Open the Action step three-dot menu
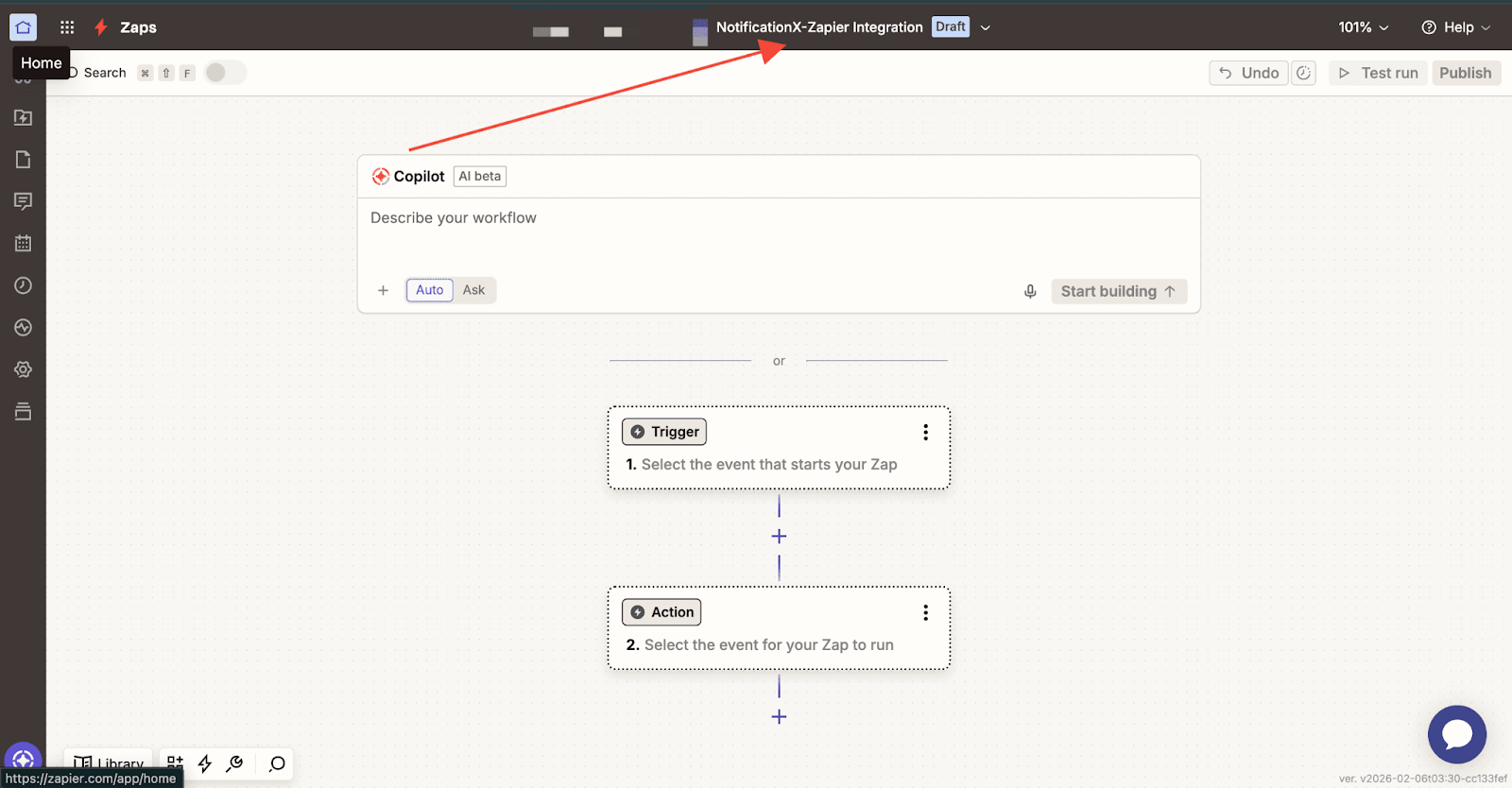Viewport: 1512px width, 788px height. pos(925,612)
